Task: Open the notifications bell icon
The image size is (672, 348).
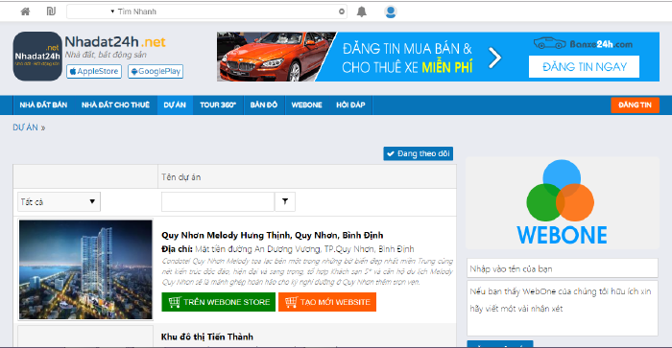Action: pyautogui.click(x=362, y=12)
